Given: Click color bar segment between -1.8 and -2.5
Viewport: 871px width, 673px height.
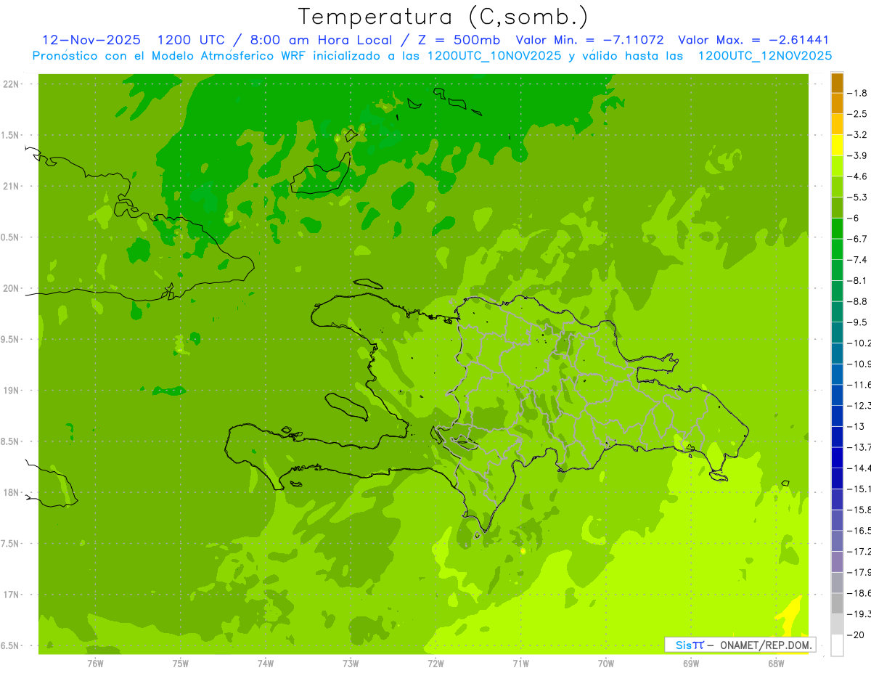Looking at the screenshot, I should tap(837, 103).
